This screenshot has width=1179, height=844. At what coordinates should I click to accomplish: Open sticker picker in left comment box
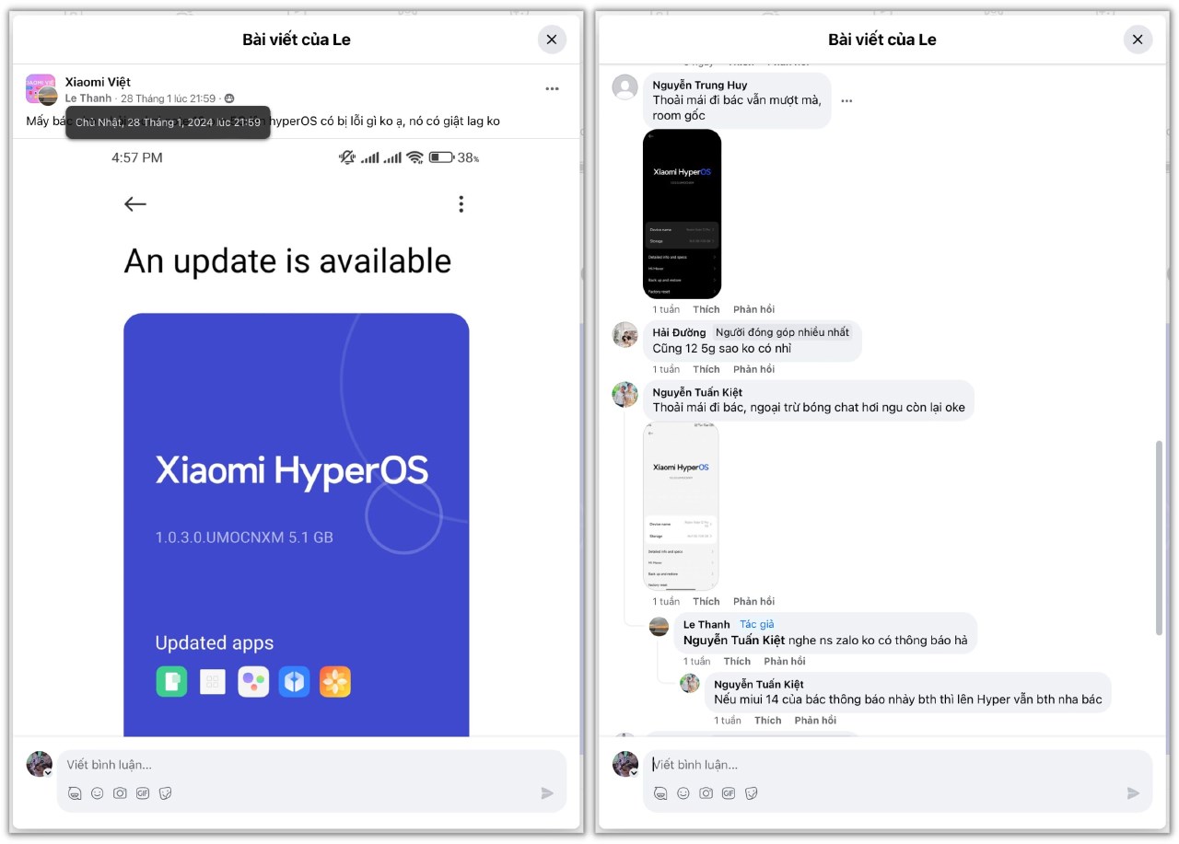(x=165, y=793)
